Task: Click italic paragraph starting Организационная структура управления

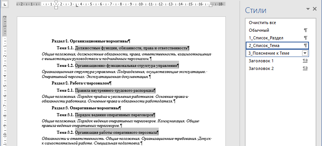Action: point(125,75)
